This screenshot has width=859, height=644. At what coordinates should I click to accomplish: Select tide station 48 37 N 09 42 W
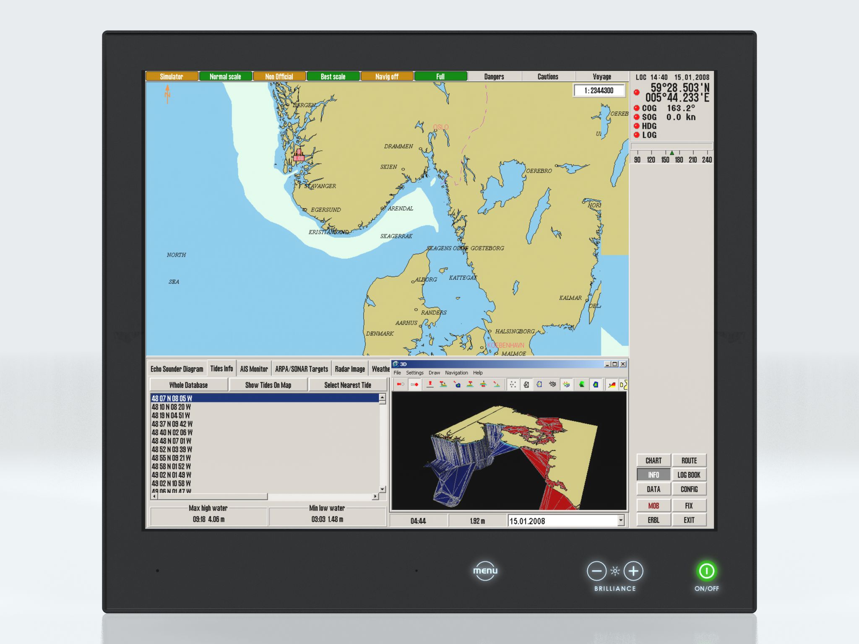[x=172, y=424]
